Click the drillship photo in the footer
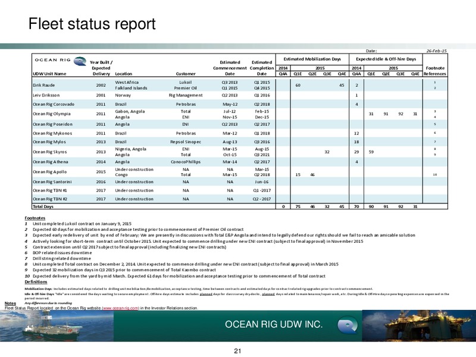 pos(57,326)
